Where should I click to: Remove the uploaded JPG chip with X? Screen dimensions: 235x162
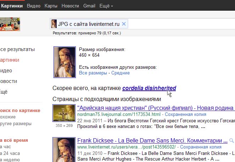pyautogui.click(x=124, y=24)
